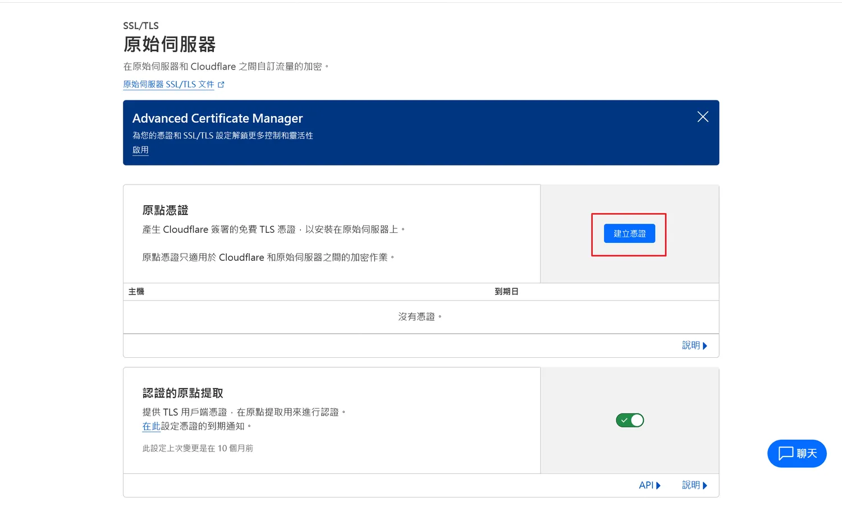842x525 pixels.
Task: Click the triangle arrow next to API
Action: pos(658,486)
